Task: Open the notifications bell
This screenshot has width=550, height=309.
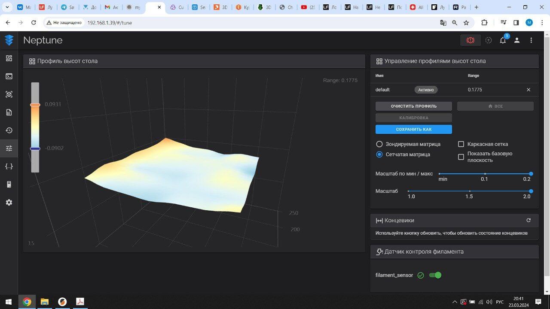Action: pos(503,40)
